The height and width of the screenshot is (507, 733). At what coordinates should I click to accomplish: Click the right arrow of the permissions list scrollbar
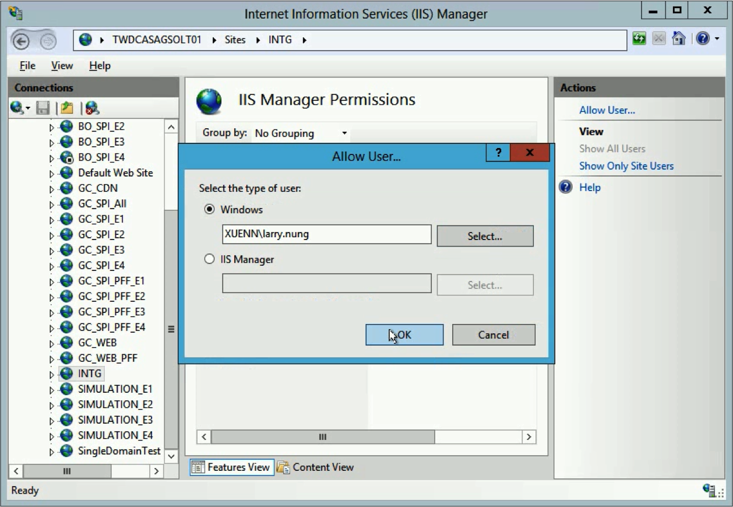pos(528,436)
